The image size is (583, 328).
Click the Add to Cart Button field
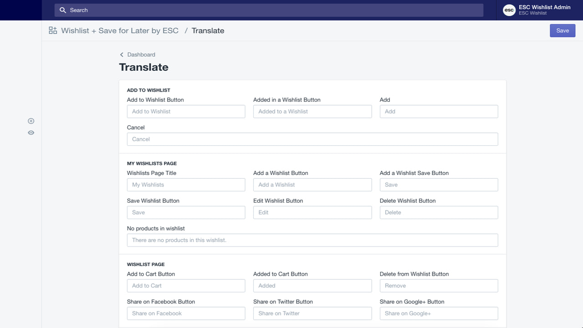[186, 286]
